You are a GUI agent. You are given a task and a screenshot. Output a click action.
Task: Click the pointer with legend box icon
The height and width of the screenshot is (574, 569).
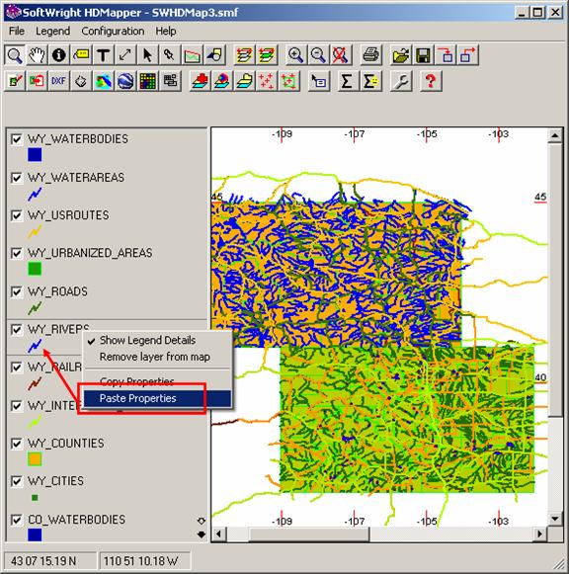pyautogui.click(x=318, y=81)
